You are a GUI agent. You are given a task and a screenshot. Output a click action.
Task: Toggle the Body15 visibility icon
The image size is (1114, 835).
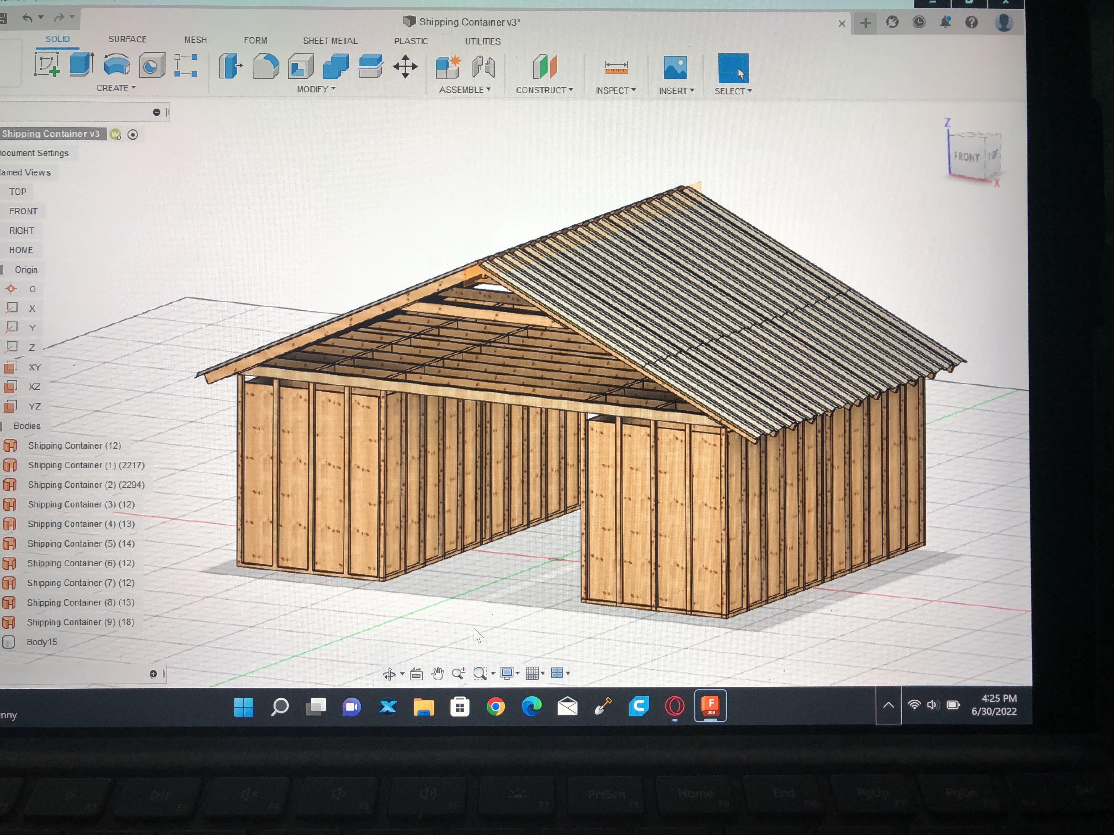9,642
